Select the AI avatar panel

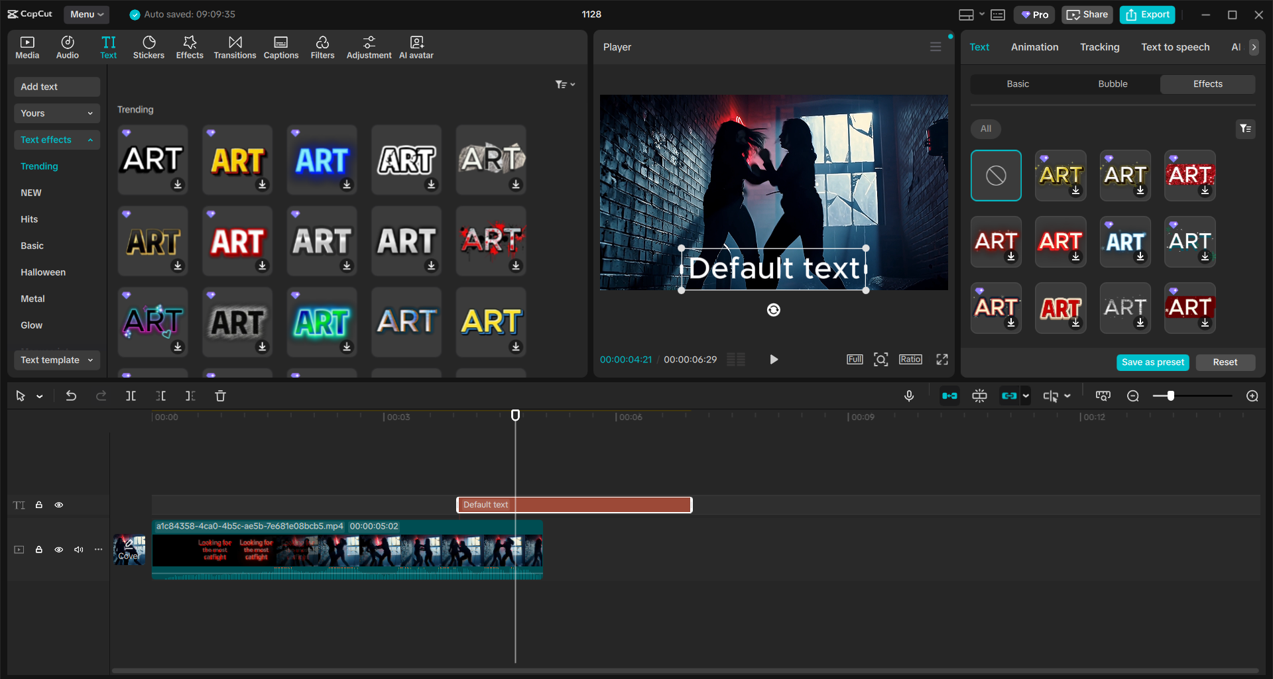(416, 46)
